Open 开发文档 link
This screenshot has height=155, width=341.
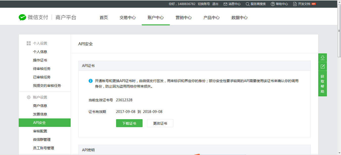(x=304, y=4)
